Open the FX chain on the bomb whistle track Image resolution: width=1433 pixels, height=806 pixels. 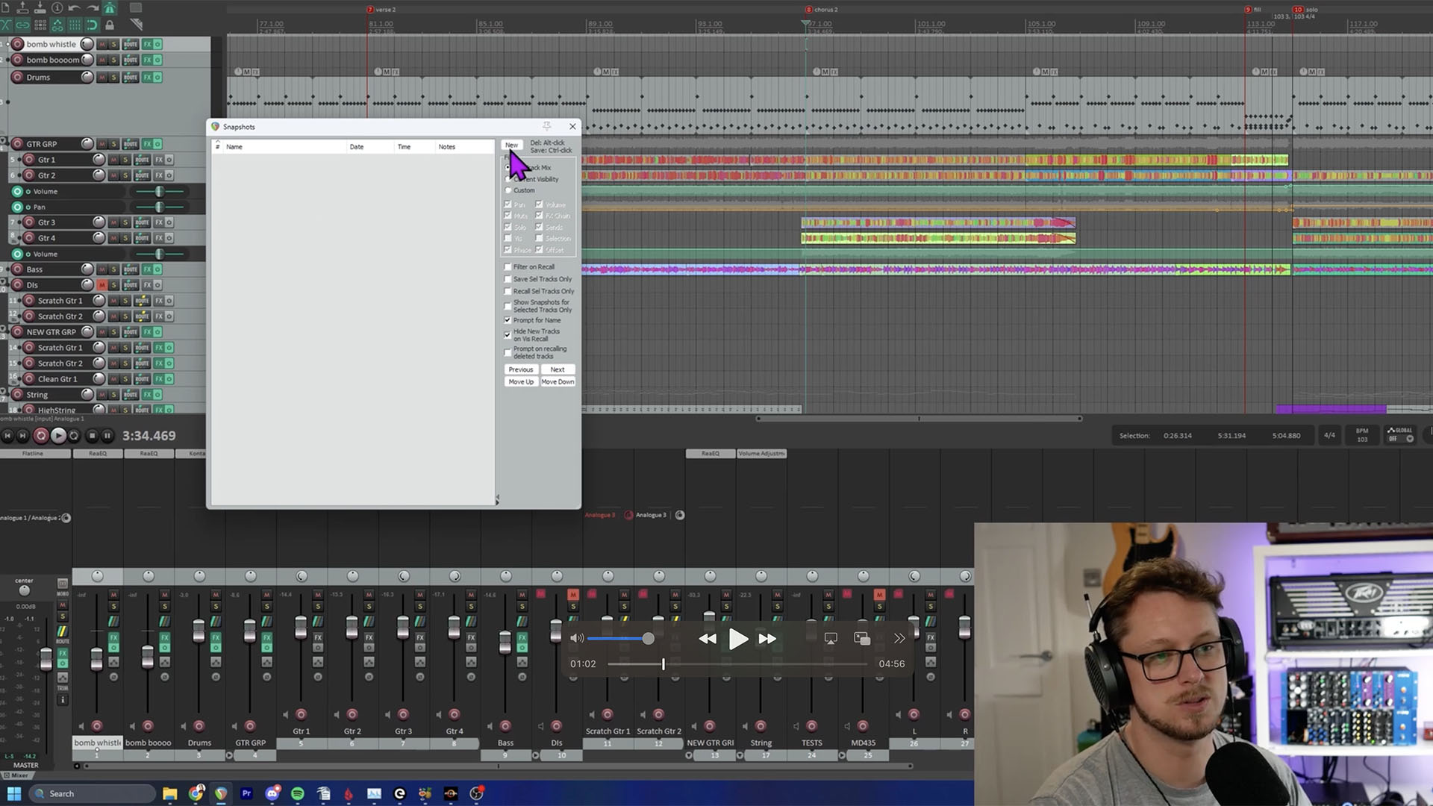coord(148,44)
